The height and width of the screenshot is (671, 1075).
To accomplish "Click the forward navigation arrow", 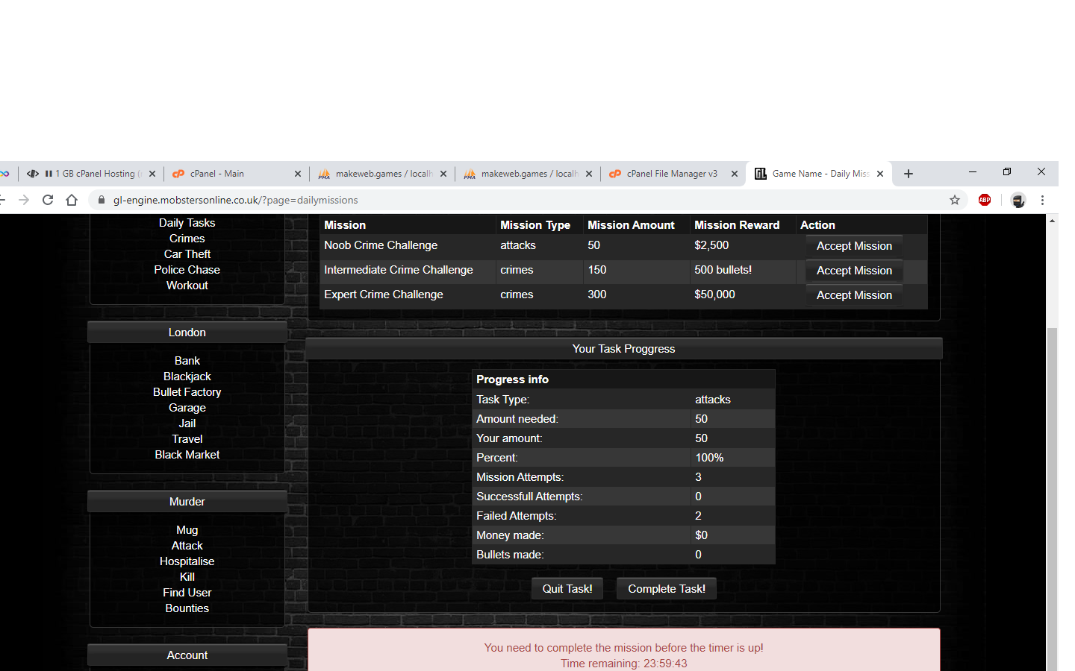I will tap(24, 200).
